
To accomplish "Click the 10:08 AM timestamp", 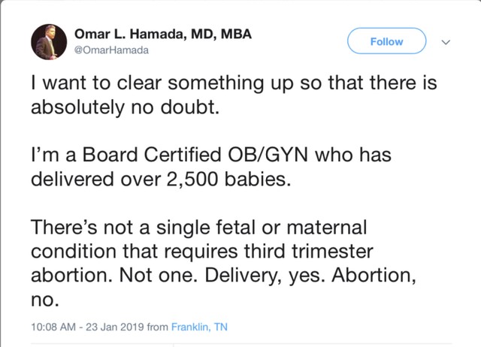I will pyautogui.click(x=55, y=327).
